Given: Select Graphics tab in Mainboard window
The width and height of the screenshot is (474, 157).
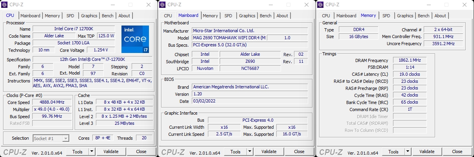Looking at the screenshot, I should coord(247,16).
